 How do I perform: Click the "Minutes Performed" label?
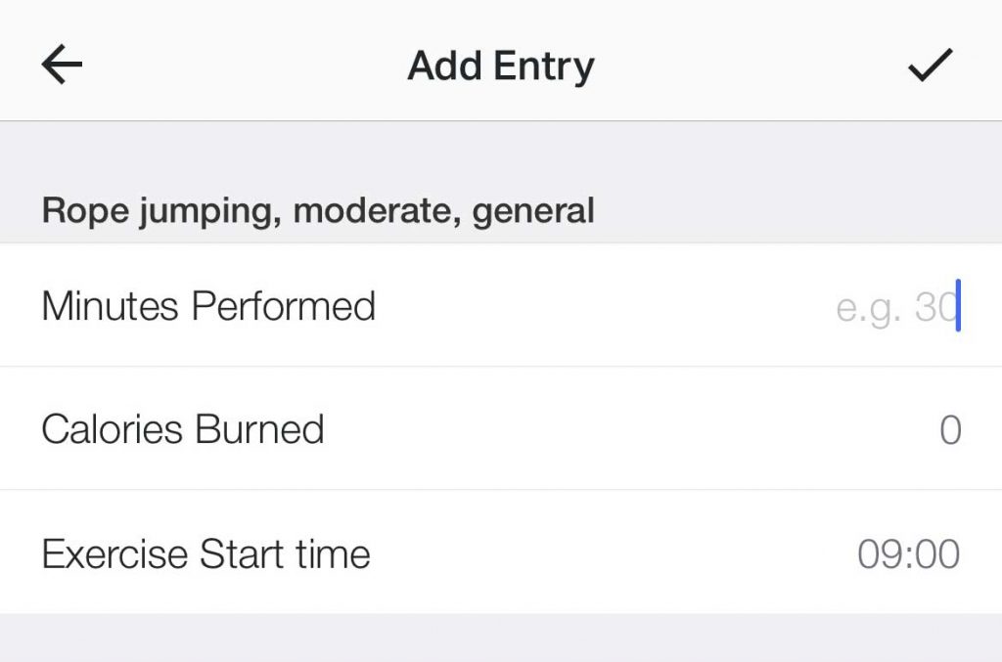tap(208, 306)
